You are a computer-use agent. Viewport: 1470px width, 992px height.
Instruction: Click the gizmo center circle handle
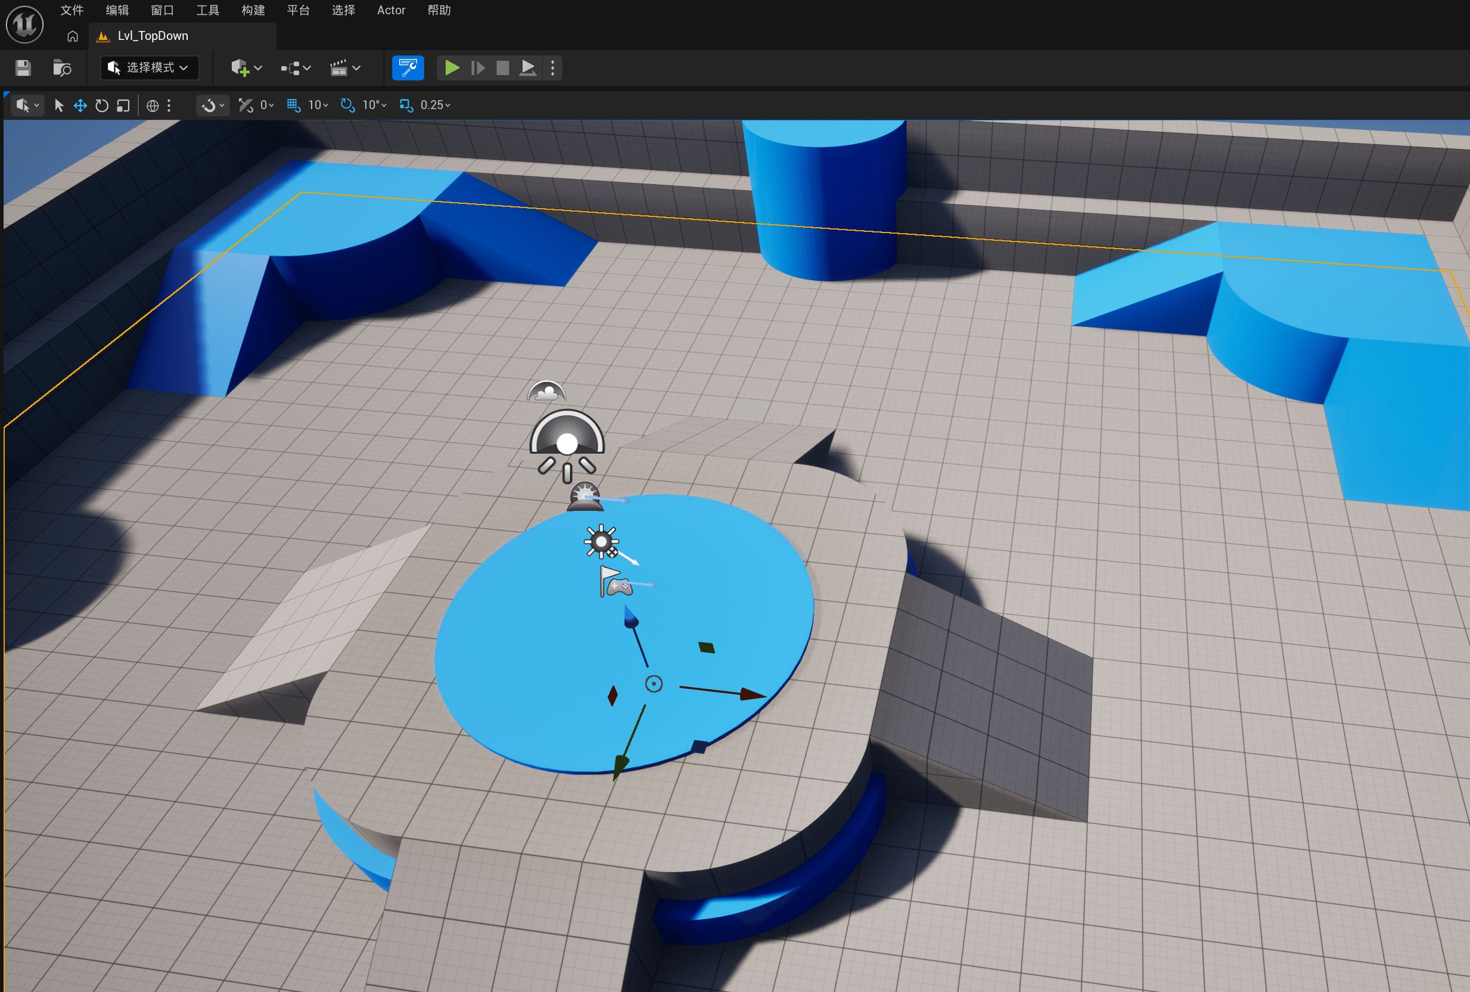(x=654, y=684)
